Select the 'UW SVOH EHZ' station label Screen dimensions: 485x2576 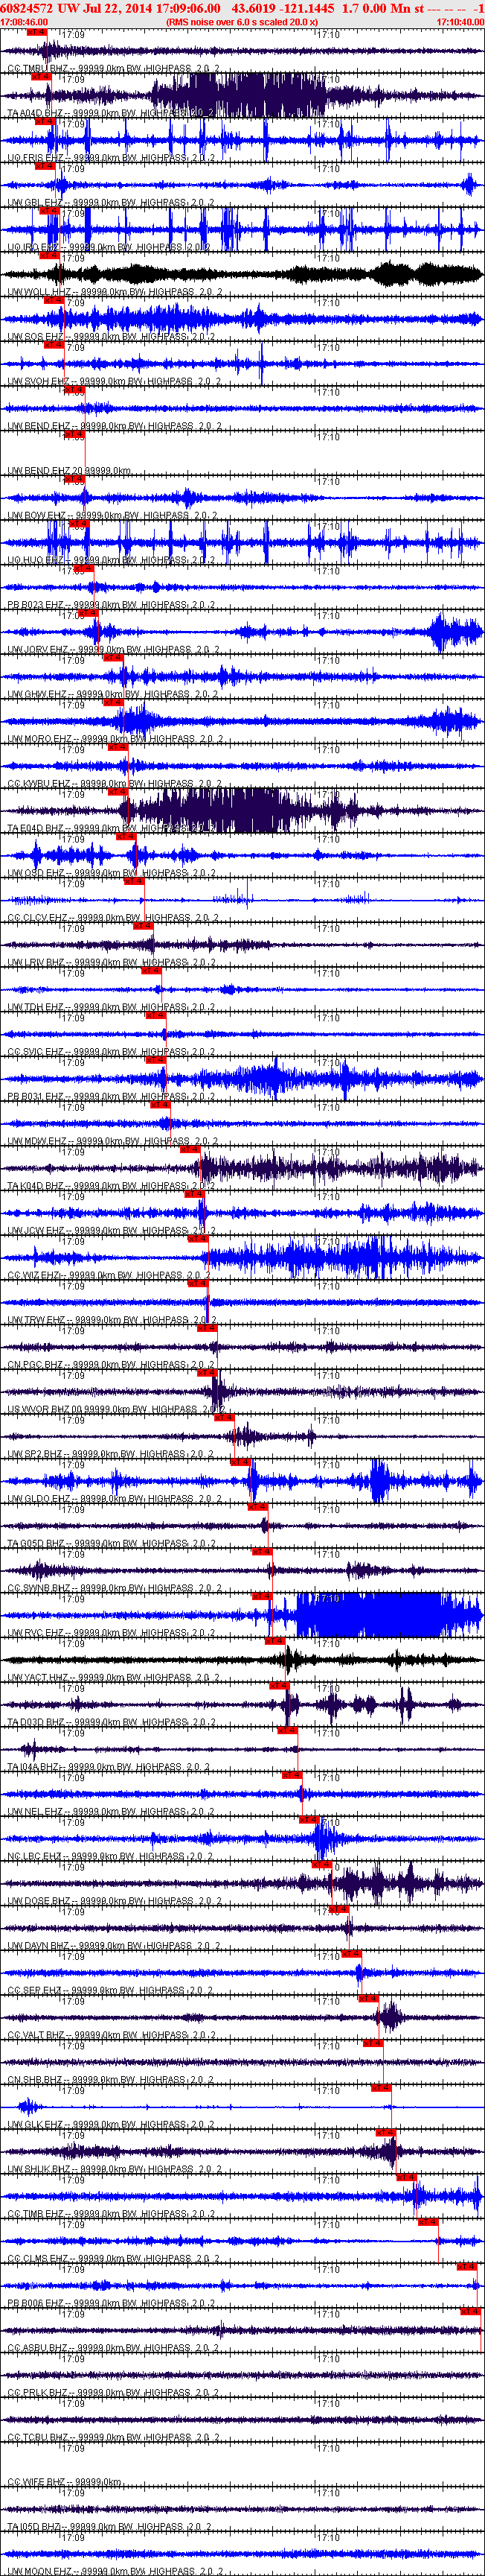tap(38, 382)
